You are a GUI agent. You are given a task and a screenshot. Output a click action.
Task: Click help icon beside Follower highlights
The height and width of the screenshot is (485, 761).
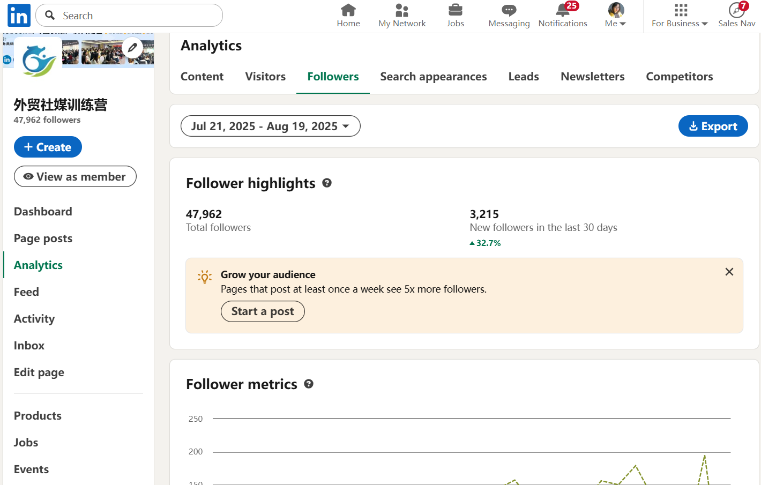[x=327, y=183]
